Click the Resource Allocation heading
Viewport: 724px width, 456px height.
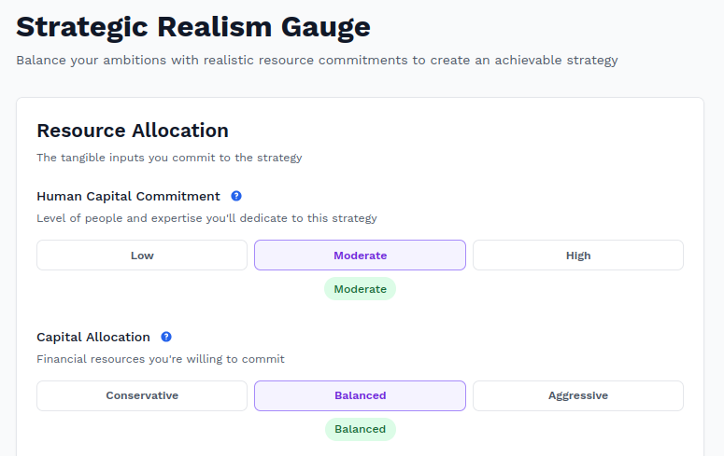pos(133,131)
